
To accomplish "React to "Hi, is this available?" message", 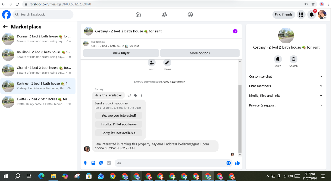I will tap(129, 96).
